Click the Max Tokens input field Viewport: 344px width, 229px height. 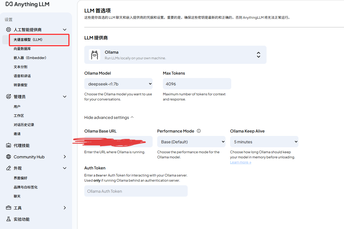pyautogui.click(x=197, y=84)
